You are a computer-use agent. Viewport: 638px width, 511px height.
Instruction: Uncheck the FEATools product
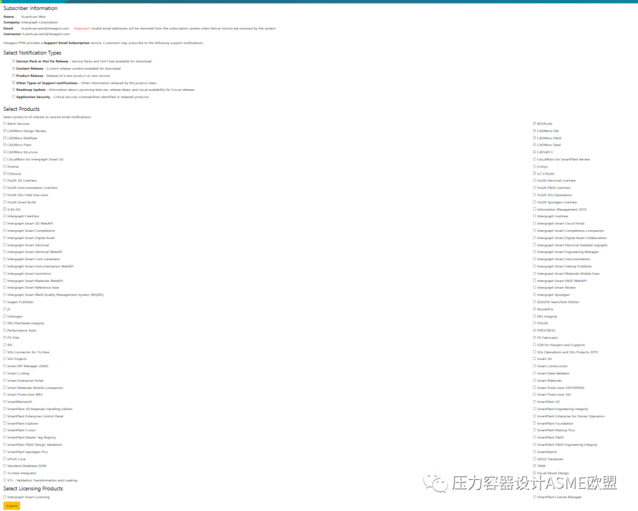(5, 173)
